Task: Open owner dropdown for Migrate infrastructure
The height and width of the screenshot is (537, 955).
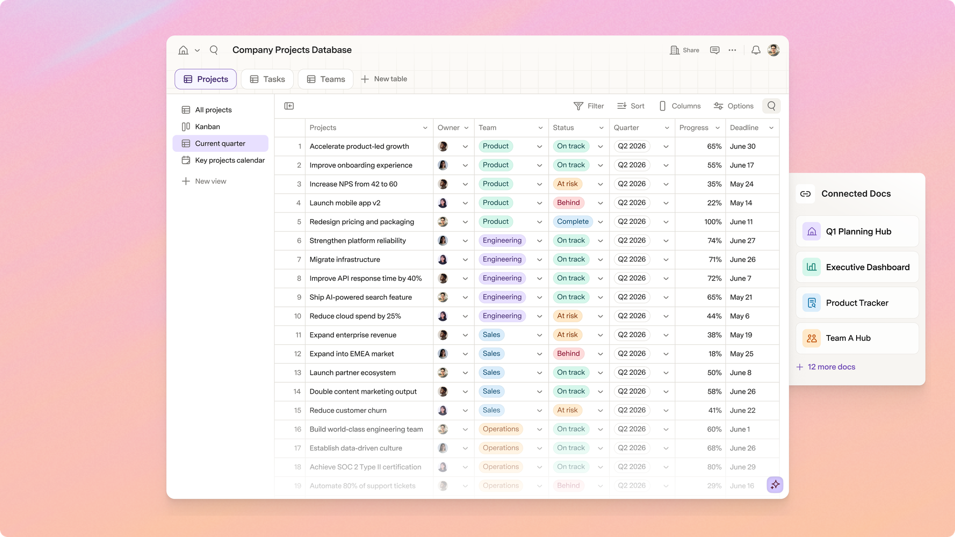Action: [x=465, y=260]
